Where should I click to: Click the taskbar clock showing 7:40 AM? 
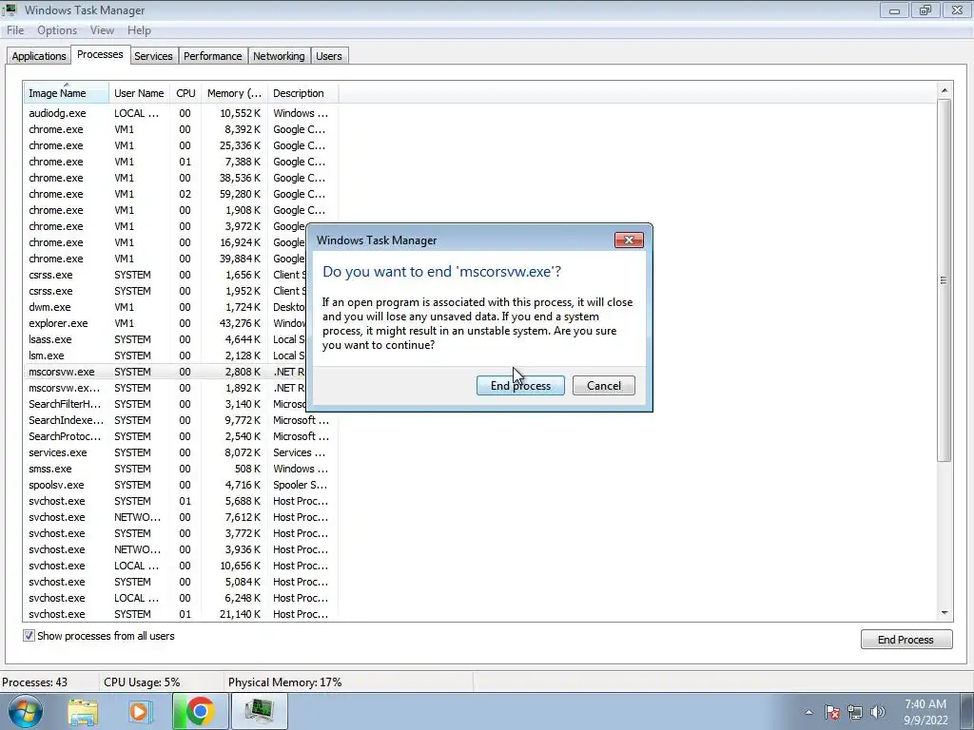(925, 712)
